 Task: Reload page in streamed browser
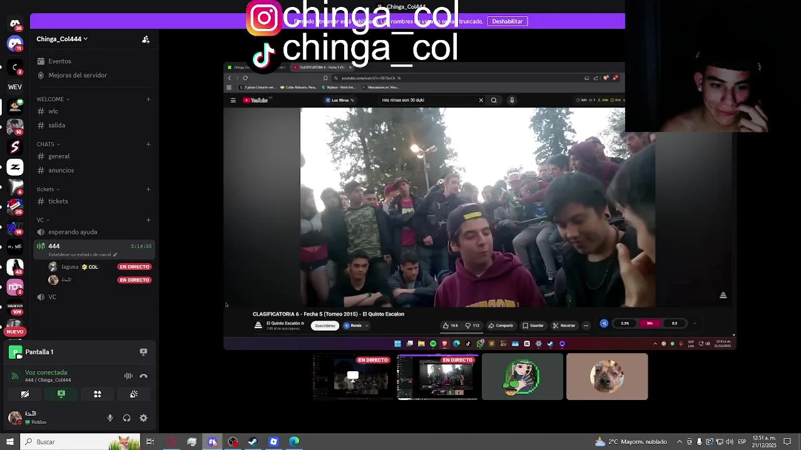(x=245, y=78)
